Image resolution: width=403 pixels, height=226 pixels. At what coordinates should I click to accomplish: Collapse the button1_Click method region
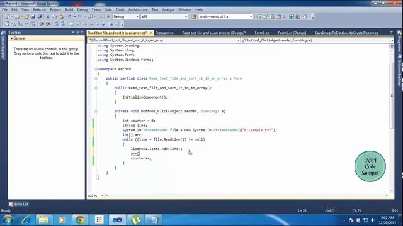(96, 112)
